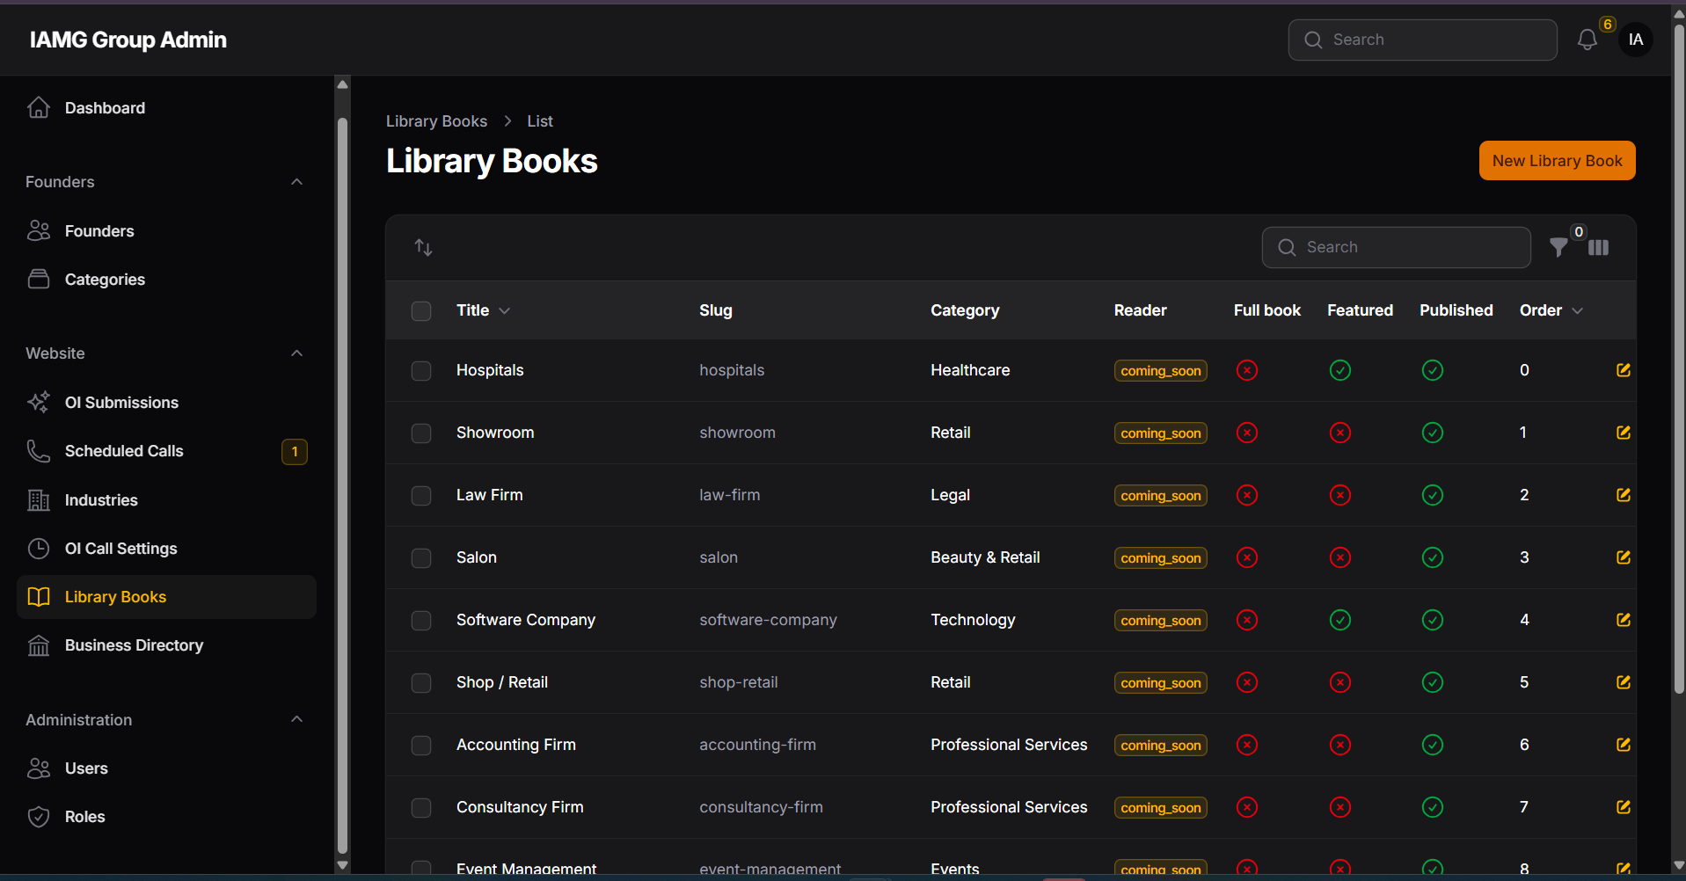This screenshot has width=1686, height=881.
Task: Click the 'Beauty & Retail' category cell
Action: [985, 557]
